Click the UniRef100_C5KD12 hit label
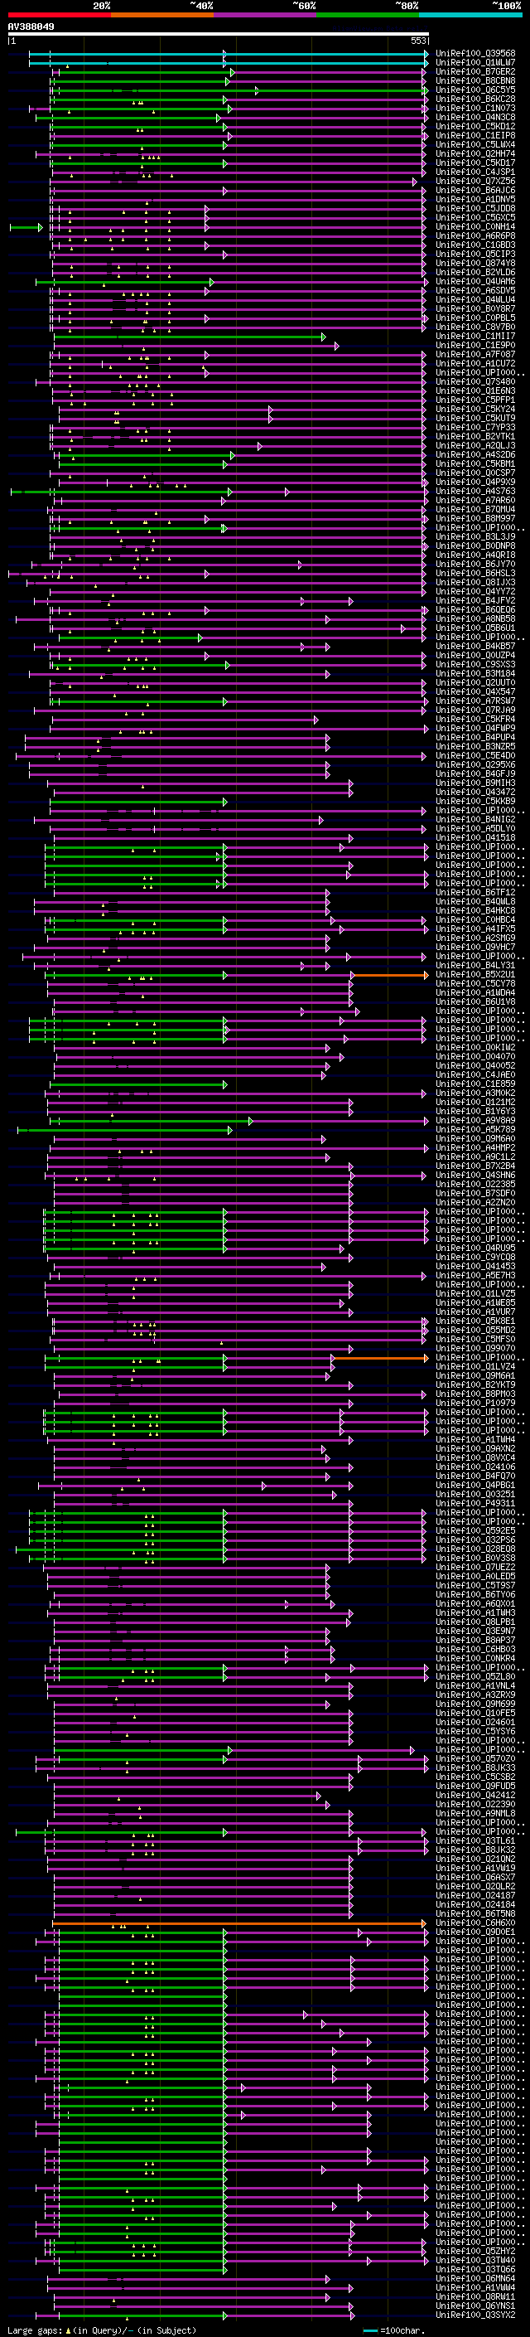 point(475,126)
